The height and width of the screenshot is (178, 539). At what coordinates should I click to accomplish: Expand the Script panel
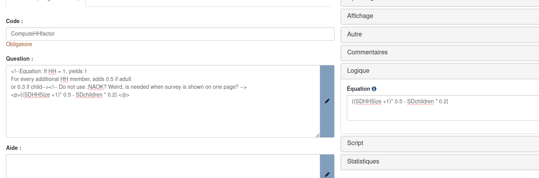point(440,143)
